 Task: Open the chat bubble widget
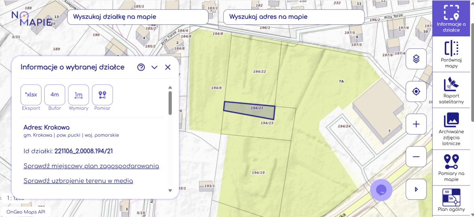coord(381,190)
